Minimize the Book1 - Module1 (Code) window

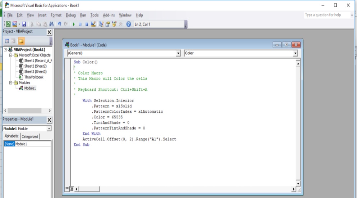277,45
